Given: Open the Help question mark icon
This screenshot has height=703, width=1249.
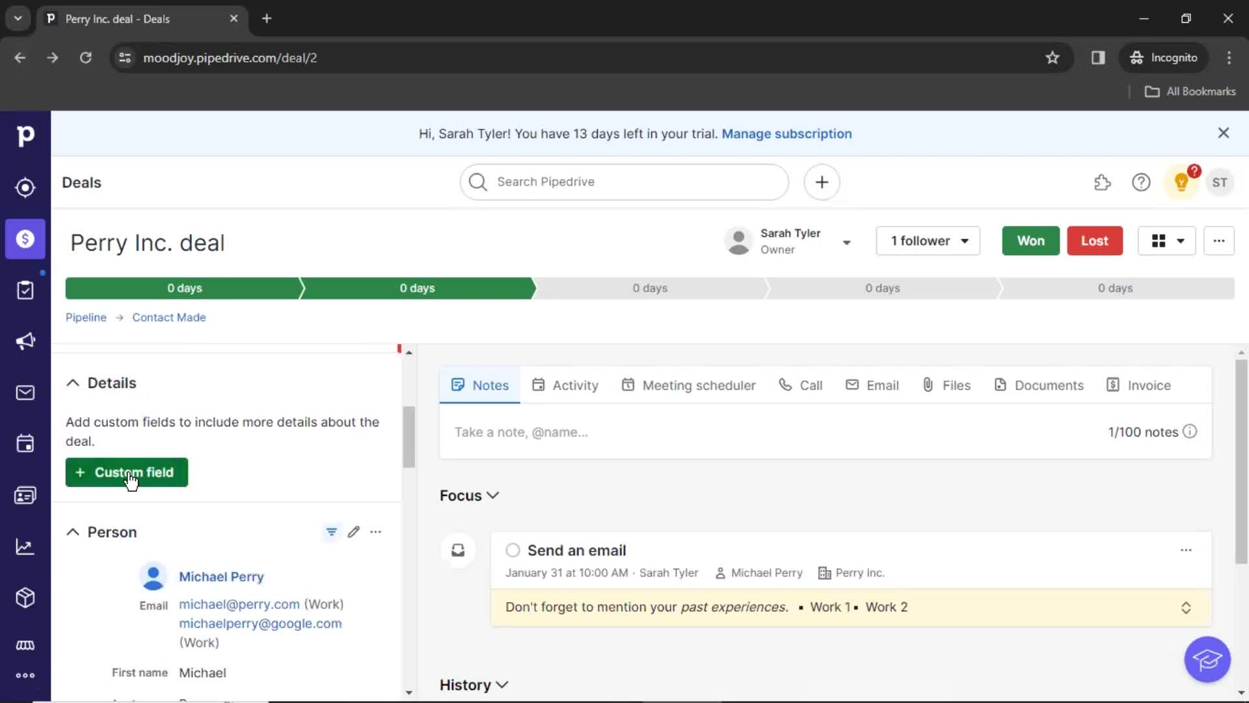Looking at the screenshot, I should [x=1141, y=183].
